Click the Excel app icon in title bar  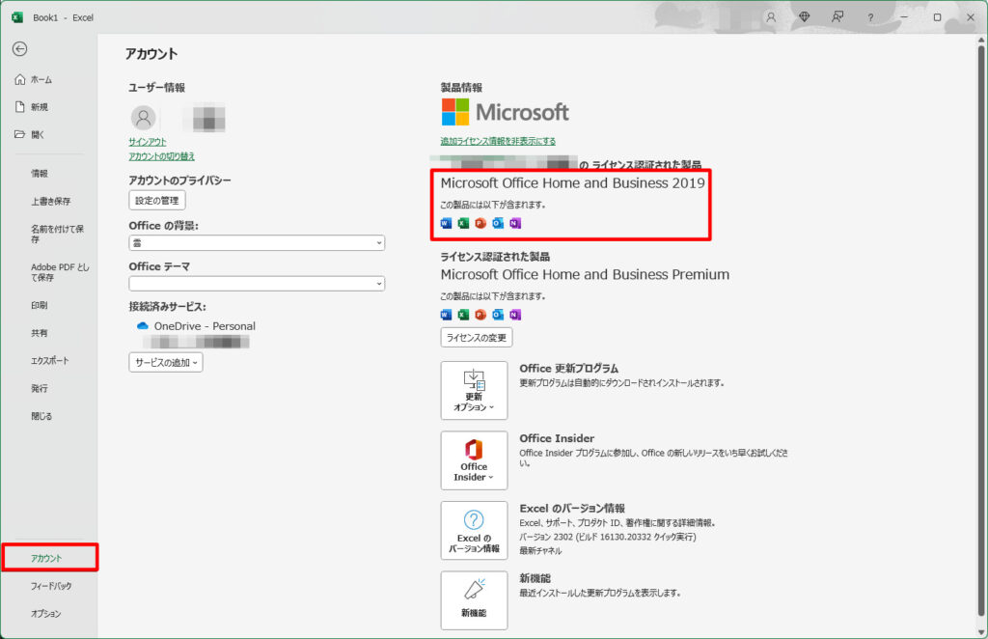(x=17, y=17)
